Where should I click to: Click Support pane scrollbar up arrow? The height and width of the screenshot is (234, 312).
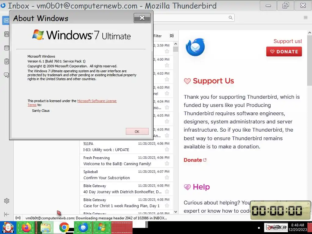[x=310, y=33]
